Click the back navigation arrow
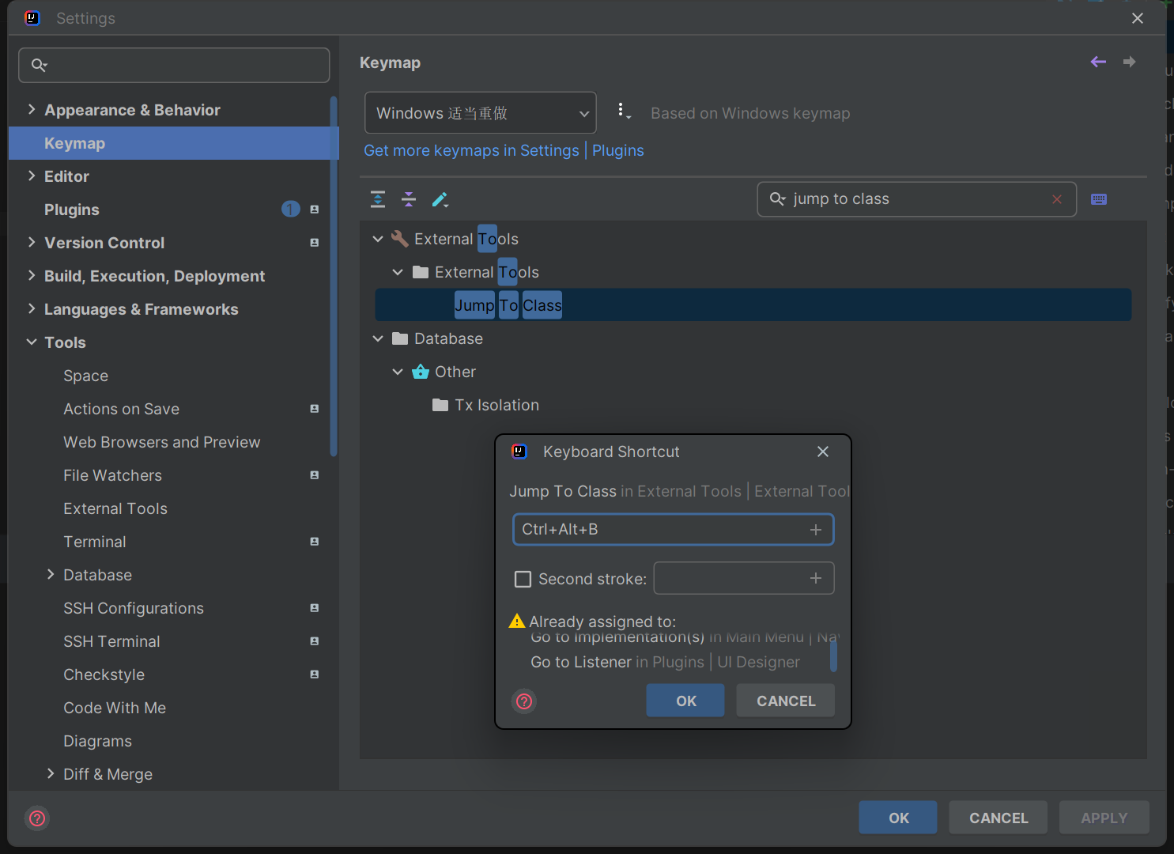The image size is (1174, 854). pyautogui.click(x=1098, y=62)
